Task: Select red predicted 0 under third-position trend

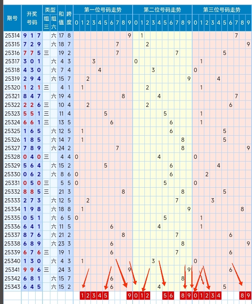Action: coord(195,295)
